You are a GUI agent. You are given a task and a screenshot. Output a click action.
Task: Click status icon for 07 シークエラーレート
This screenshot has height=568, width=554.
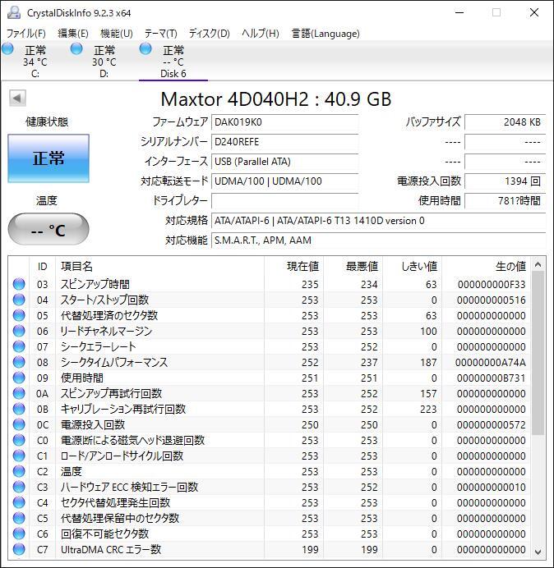pos(19,346)
